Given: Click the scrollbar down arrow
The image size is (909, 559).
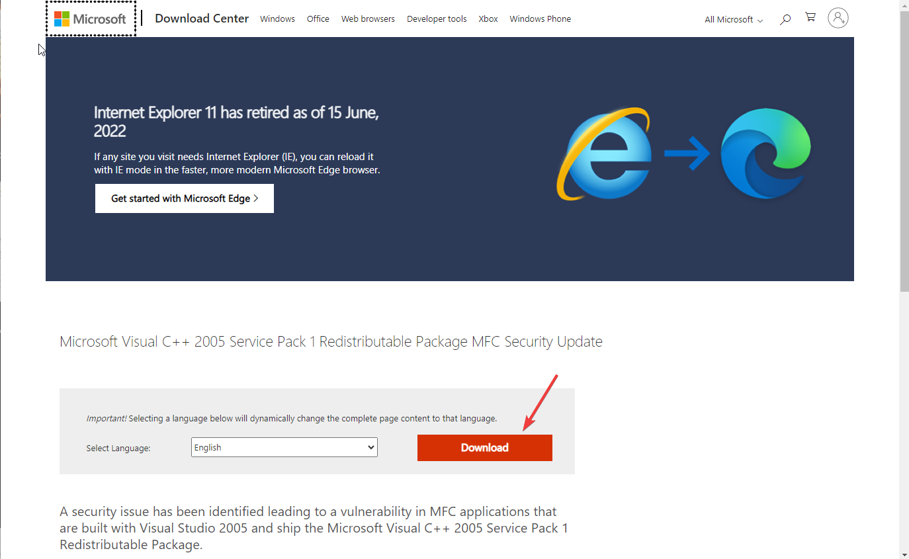Looking at the screenshot, I should click(904, 554).
